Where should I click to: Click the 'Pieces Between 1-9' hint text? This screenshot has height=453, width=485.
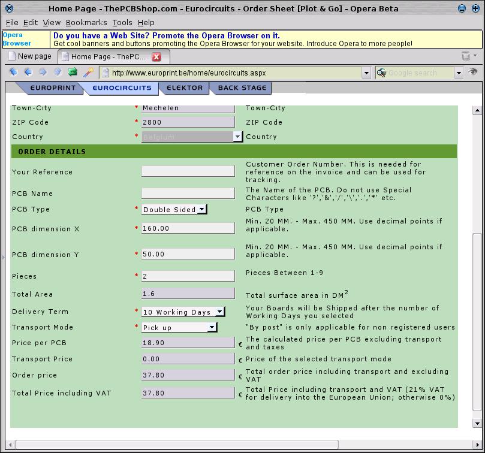coord(284,273)
